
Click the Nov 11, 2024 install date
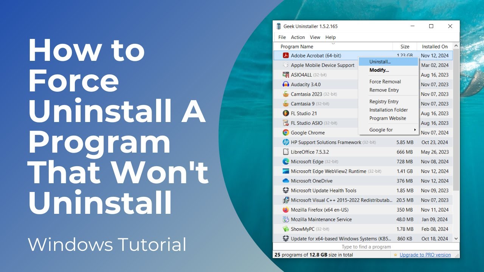click(434, 210)
